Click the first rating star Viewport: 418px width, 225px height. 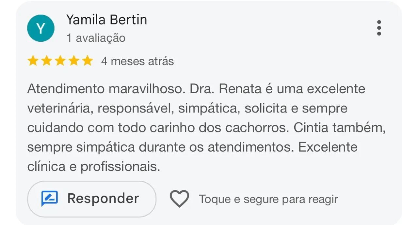click(33, 61)
